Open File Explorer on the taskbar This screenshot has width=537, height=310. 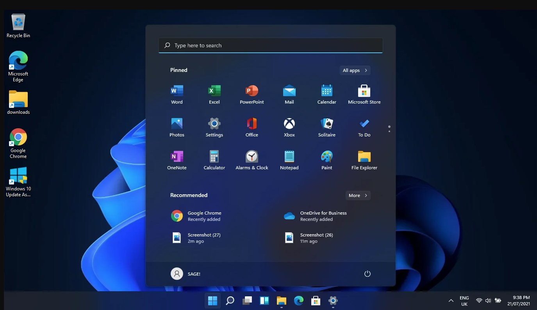pyautogui.click(x=282, y=301)
